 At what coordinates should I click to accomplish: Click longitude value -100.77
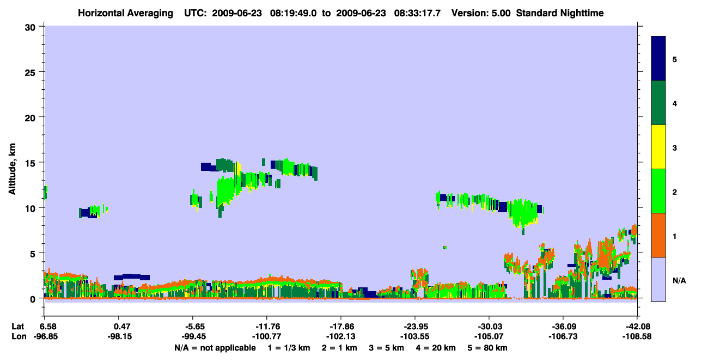[x=266, y=336]
